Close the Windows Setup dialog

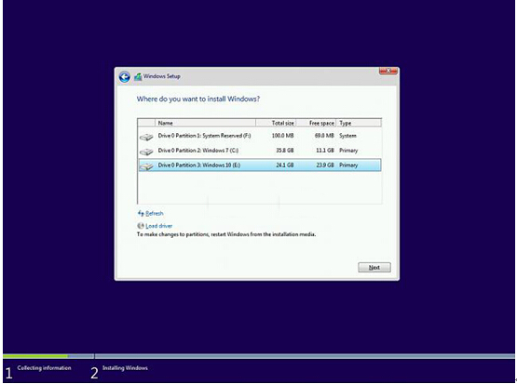pyautogui.click(x=388, y=71)
